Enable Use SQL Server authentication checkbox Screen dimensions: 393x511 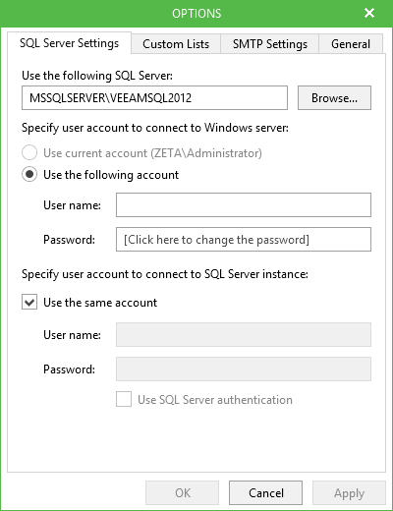124,399
